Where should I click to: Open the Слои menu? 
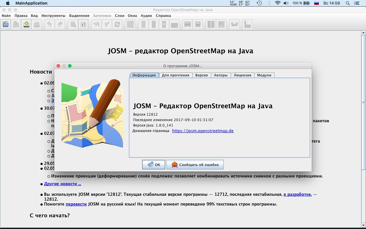[120, 15]
